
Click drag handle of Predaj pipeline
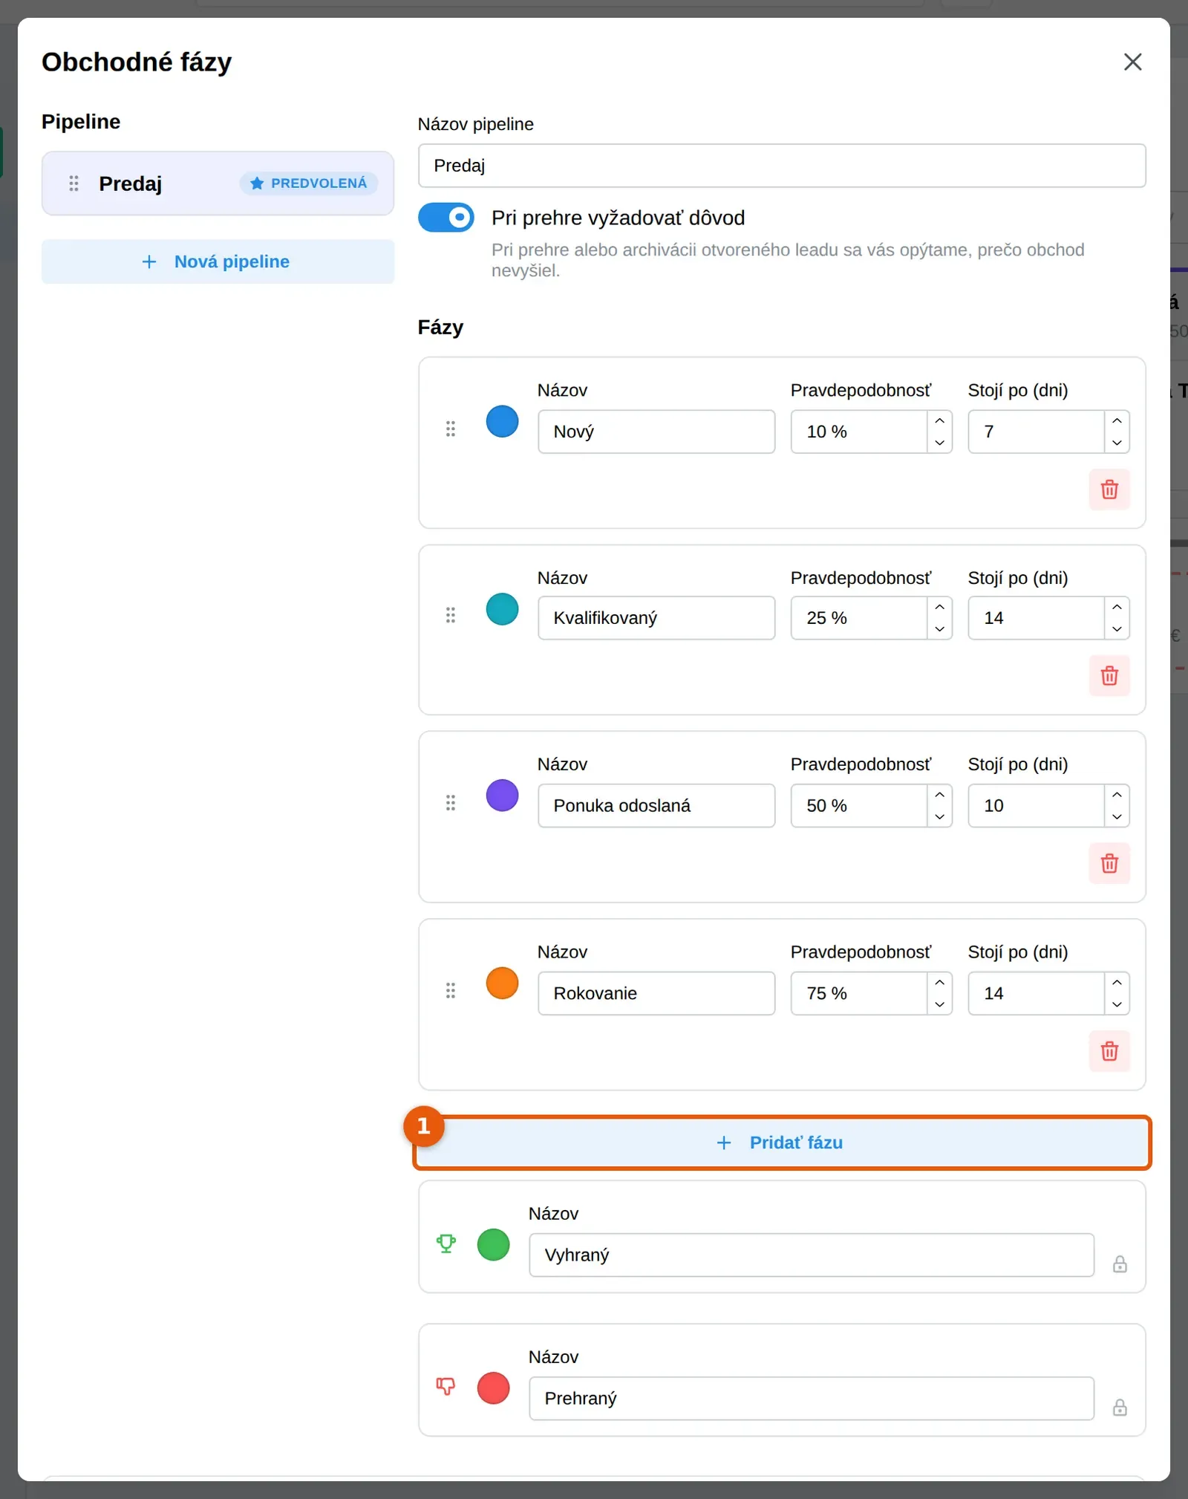pos(74,183)
